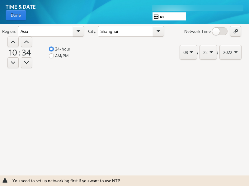
Task: Increase minutes with up arrow
Action: (26, 42)
